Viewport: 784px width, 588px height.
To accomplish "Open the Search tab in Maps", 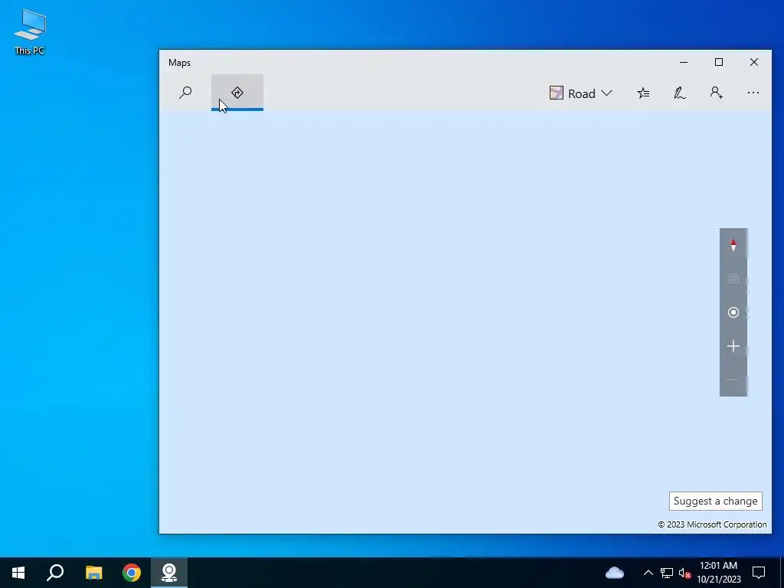I will coord(185,93).
